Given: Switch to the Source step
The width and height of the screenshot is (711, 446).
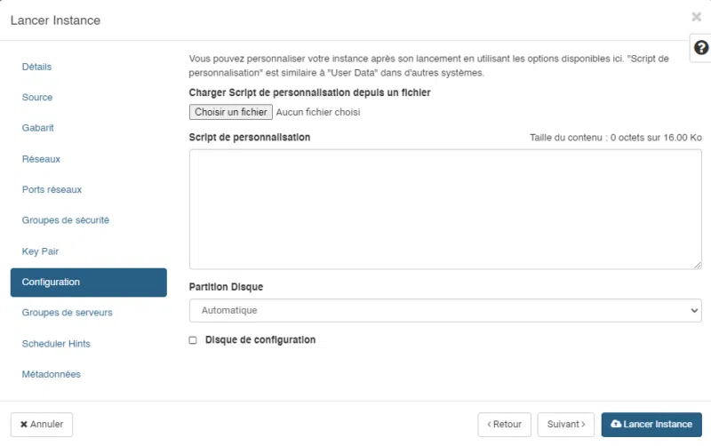Looking at the screenshot, I should [37, 98].
